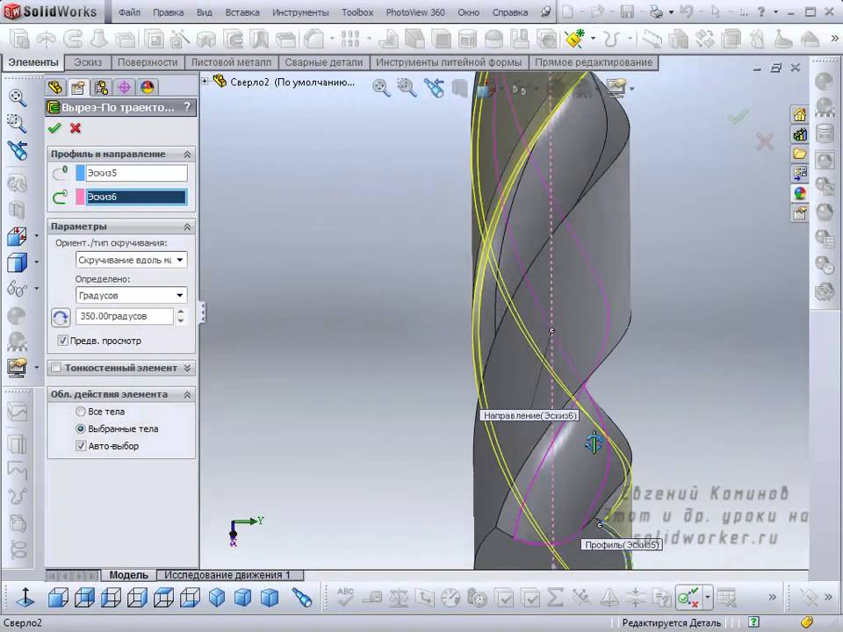Click the Measure tool icon

click(x=371, y=597)
